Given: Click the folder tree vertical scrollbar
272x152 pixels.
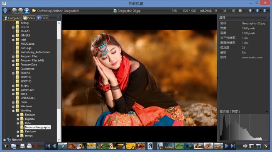Looking at the screenshot, I should click(59, 81).
